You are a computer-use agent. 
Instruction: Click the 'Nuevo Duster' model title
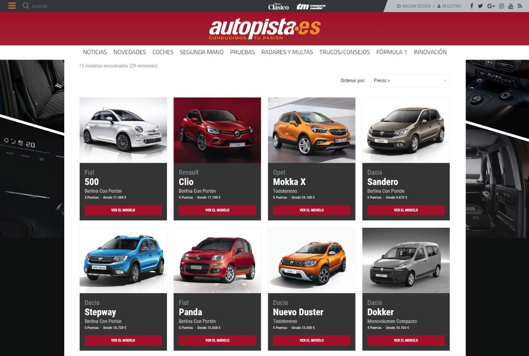298,312
